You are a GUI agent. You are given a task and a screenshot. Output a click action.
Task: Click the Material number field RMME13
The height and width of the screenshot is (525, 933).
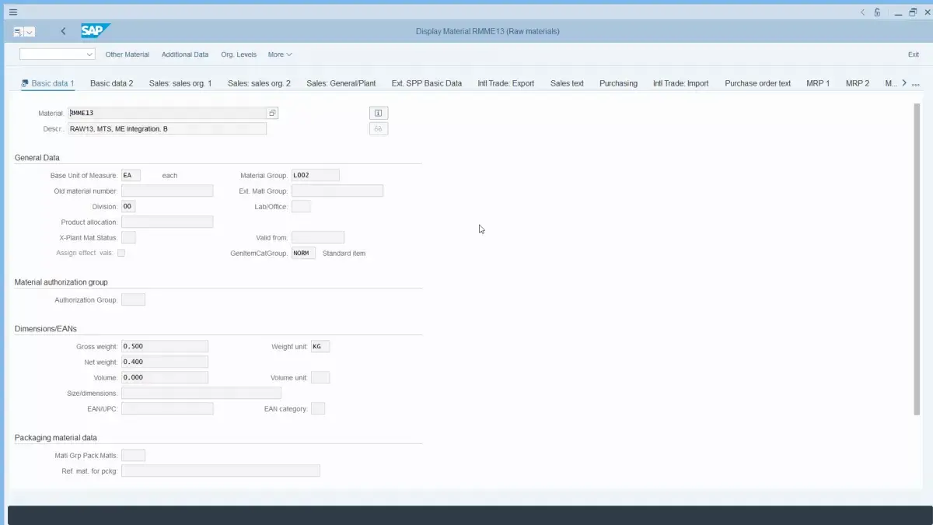click(166, 113)
